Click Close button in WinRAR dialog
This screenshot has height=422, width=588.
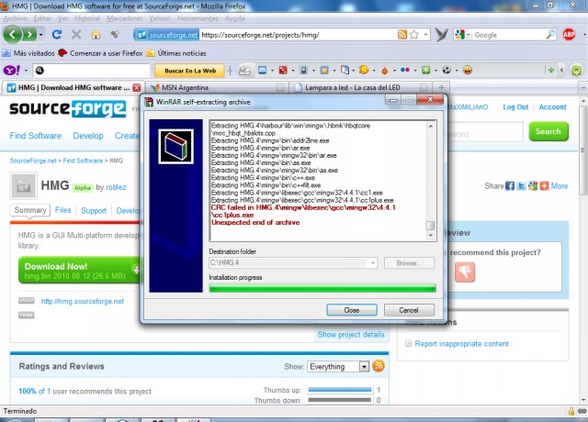[352, 310]
